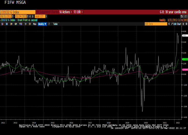Viewport: 188px width, 135px height.
Task: Switch to Table view
Action: (55, 24)
